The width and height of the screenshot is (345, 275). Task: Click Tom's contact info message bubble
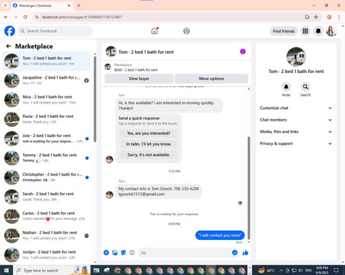coord(159,192)
